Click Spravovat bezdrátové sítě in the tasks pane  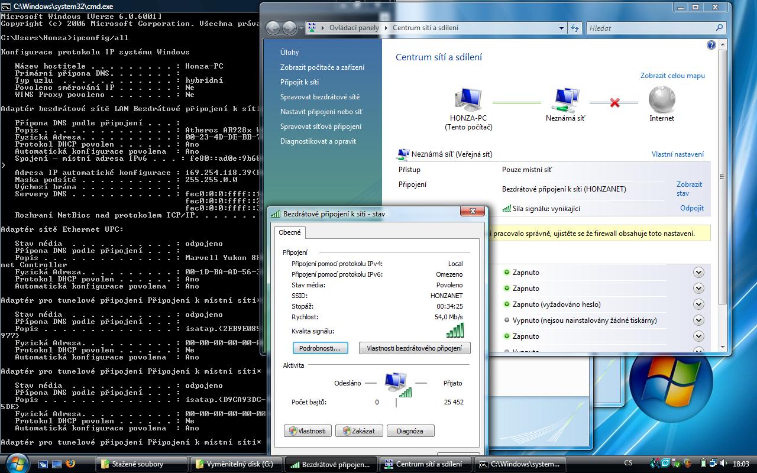pos(320,97)
